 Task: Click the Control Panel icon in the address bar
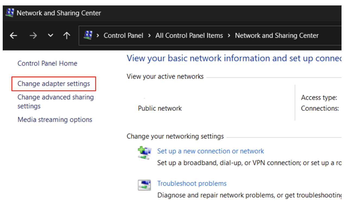point(87,35)
